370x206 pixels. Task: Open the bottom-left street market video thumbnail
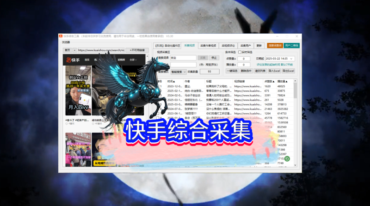[x=78, y=150]
